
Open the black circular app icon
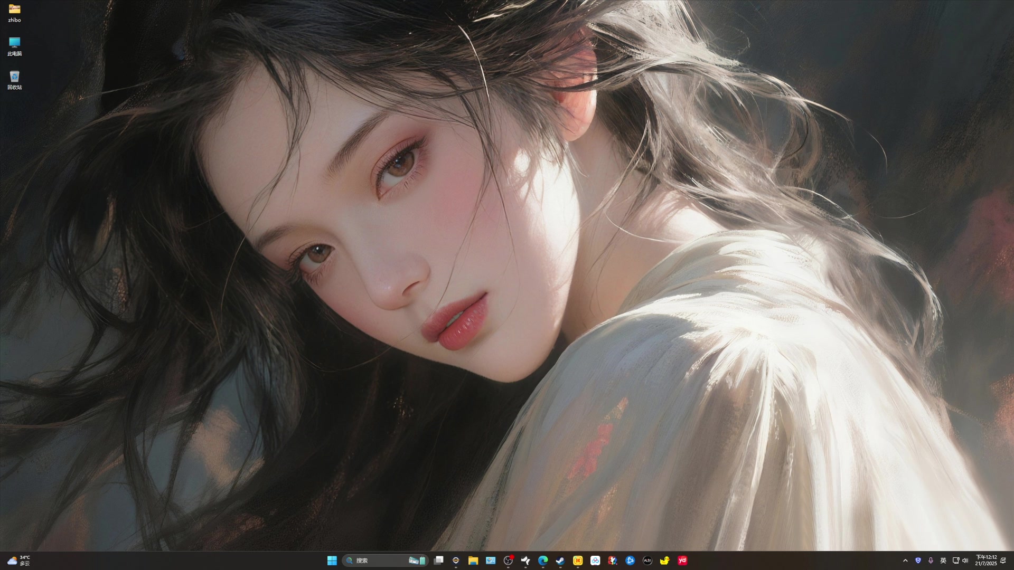[x=647, y=560]
